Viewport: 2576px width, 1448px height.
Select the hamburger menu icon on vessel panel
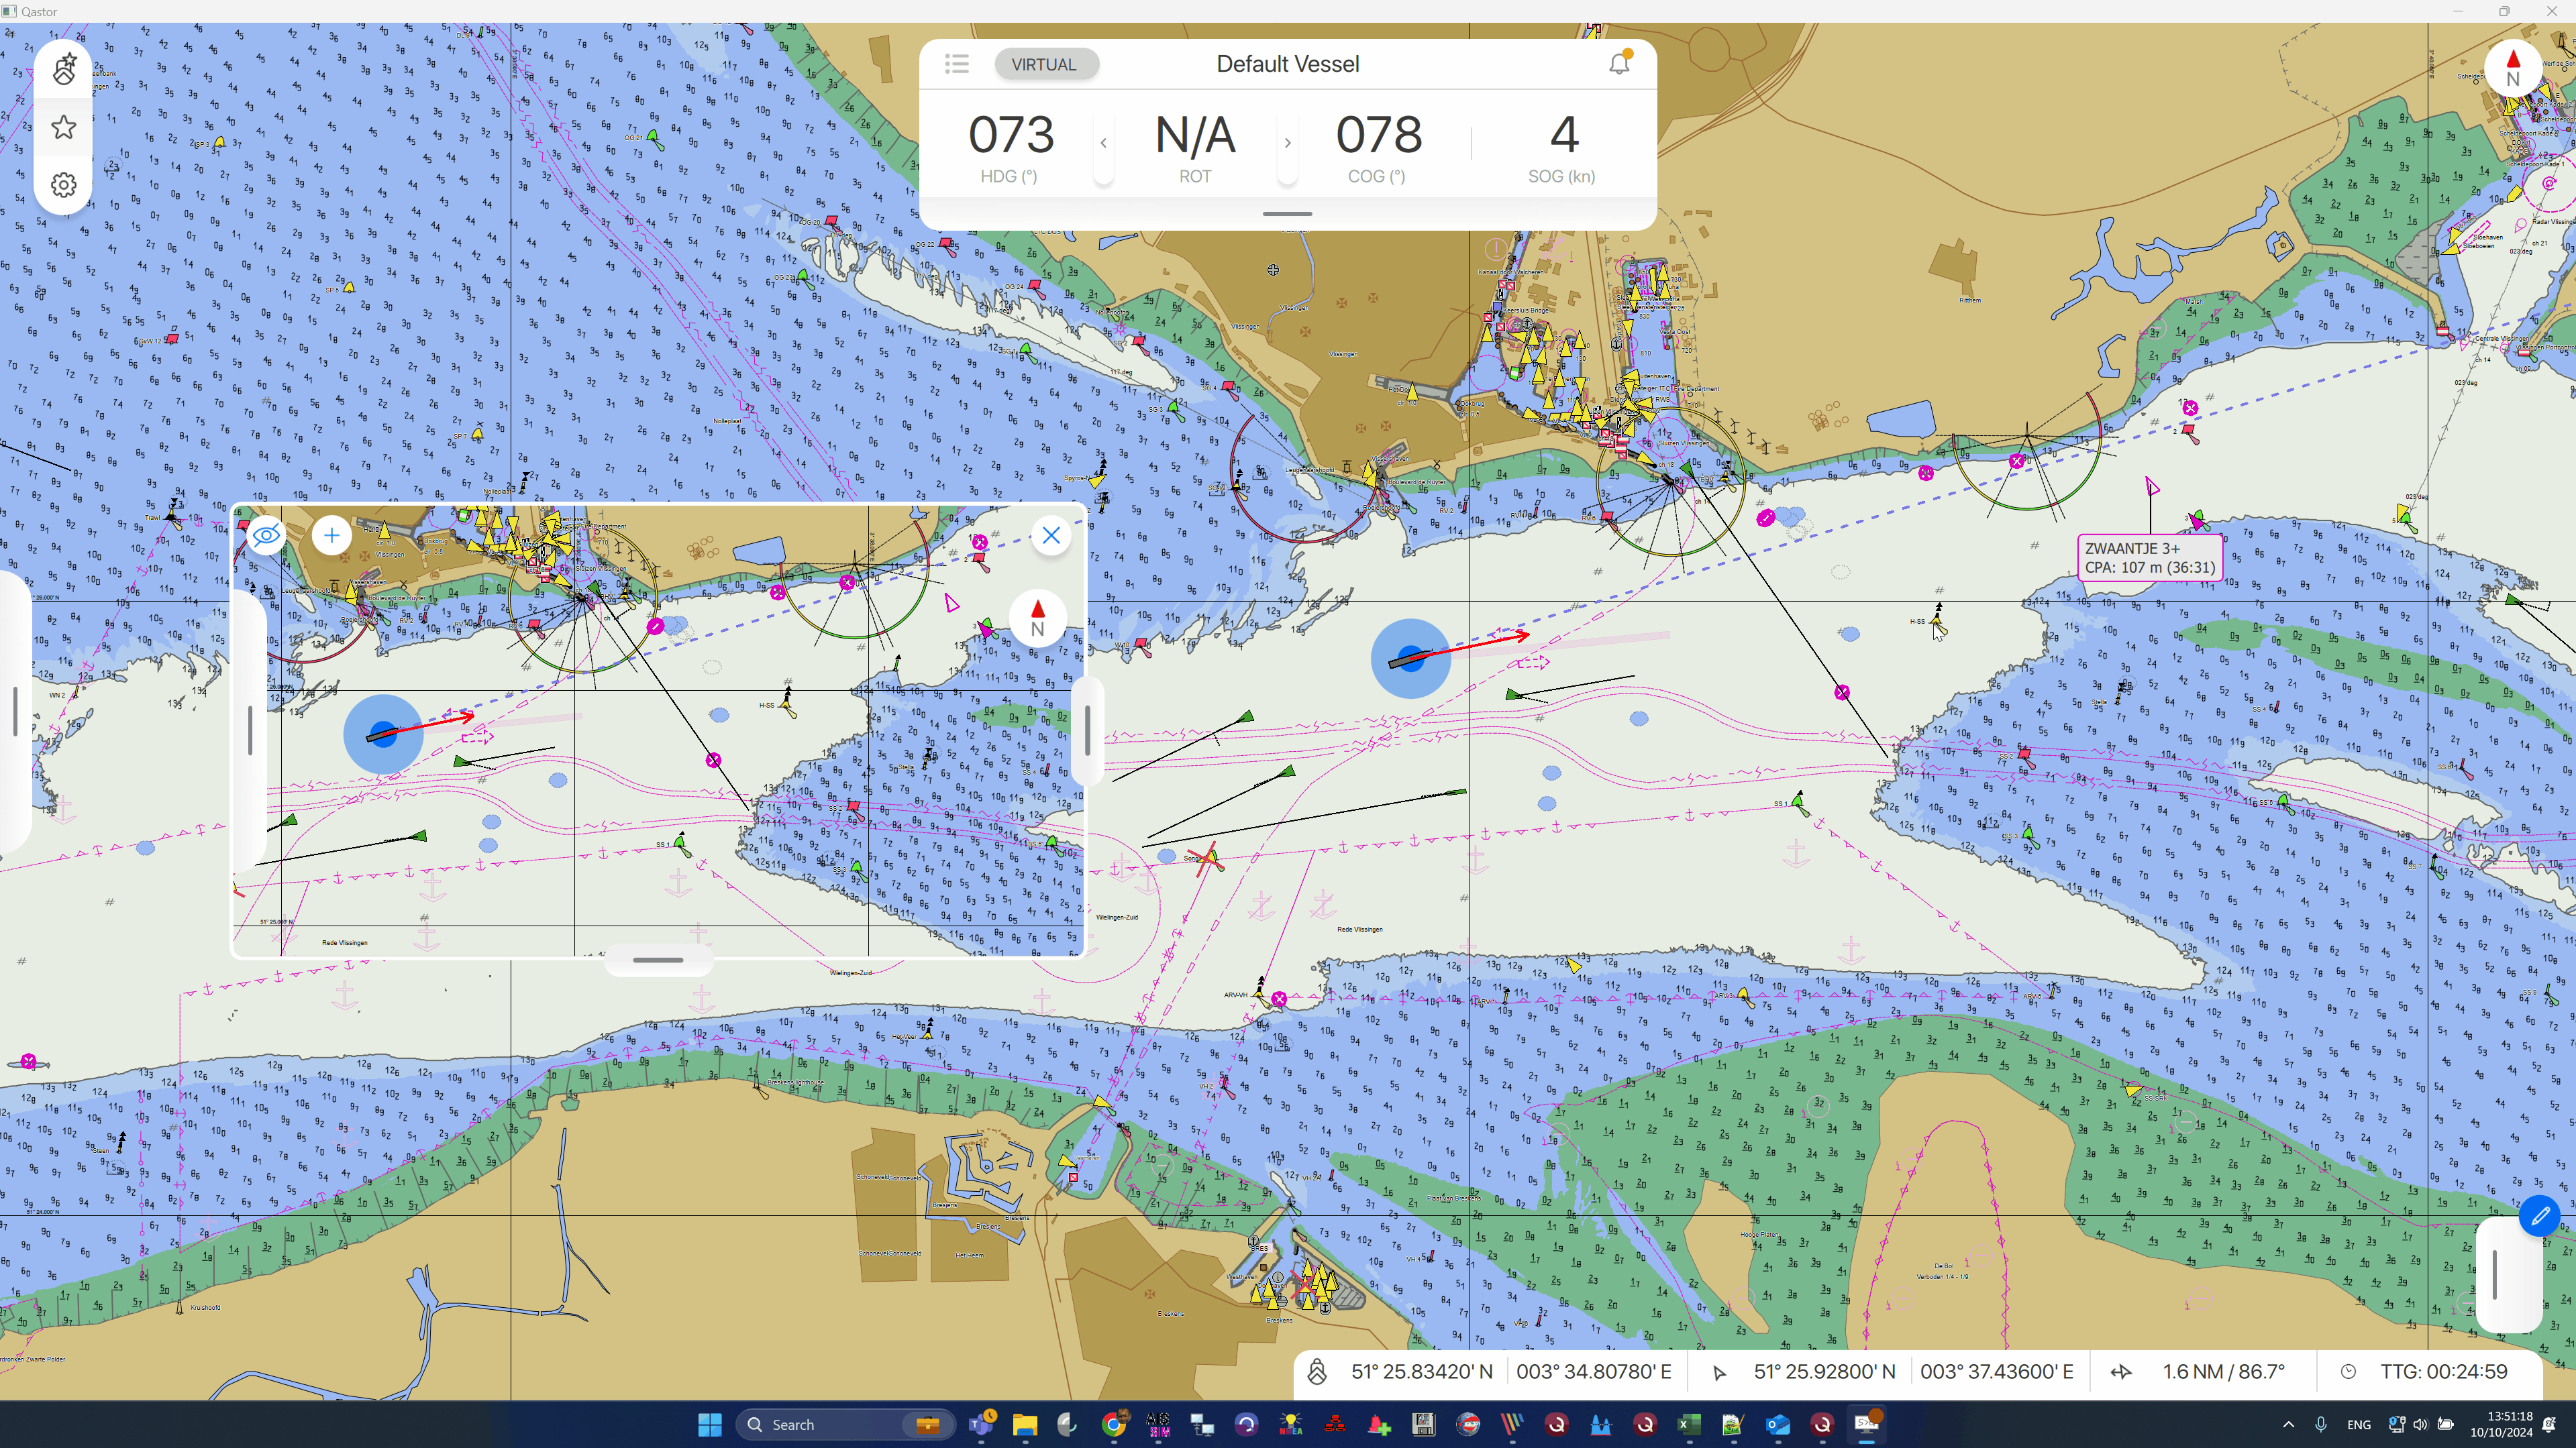click(956, 64)
